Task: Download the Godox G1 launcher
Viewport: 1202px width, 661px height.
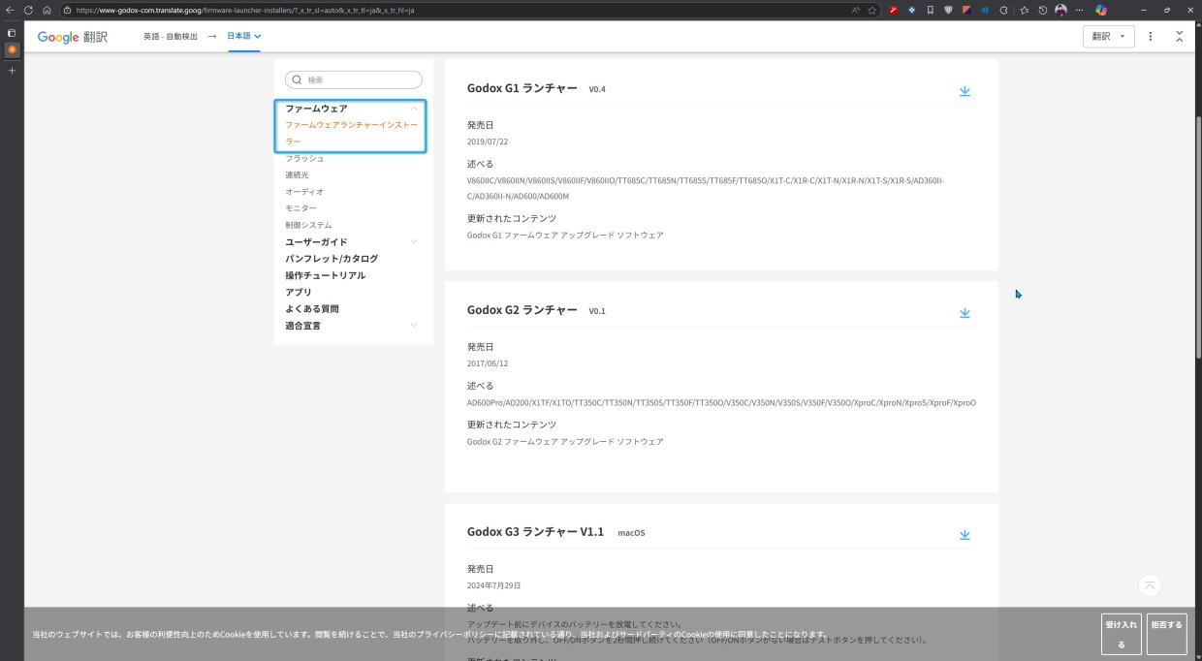Action: 965,91
